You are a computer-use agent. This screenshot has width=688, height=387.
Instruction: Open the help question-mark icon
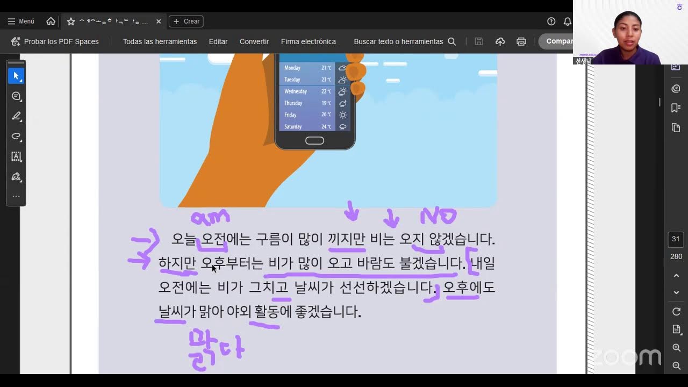(x=551, y=21)
